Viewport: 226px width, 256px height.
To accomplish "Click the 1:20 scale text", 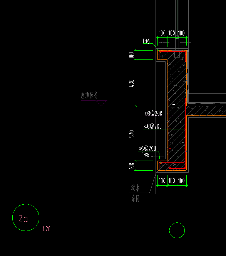I will click(47, 229).
